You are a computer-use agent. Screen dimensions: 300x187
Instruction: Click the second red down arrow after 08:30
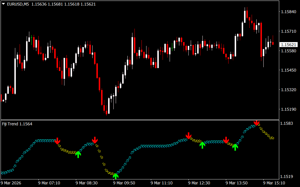[95, 140]
